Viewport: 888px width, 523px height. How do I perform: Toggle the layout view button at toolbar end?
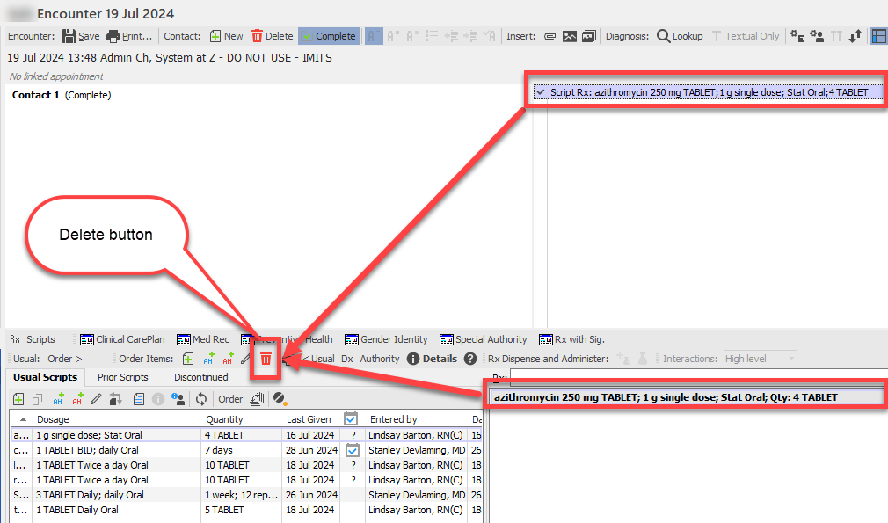(878, 36)
